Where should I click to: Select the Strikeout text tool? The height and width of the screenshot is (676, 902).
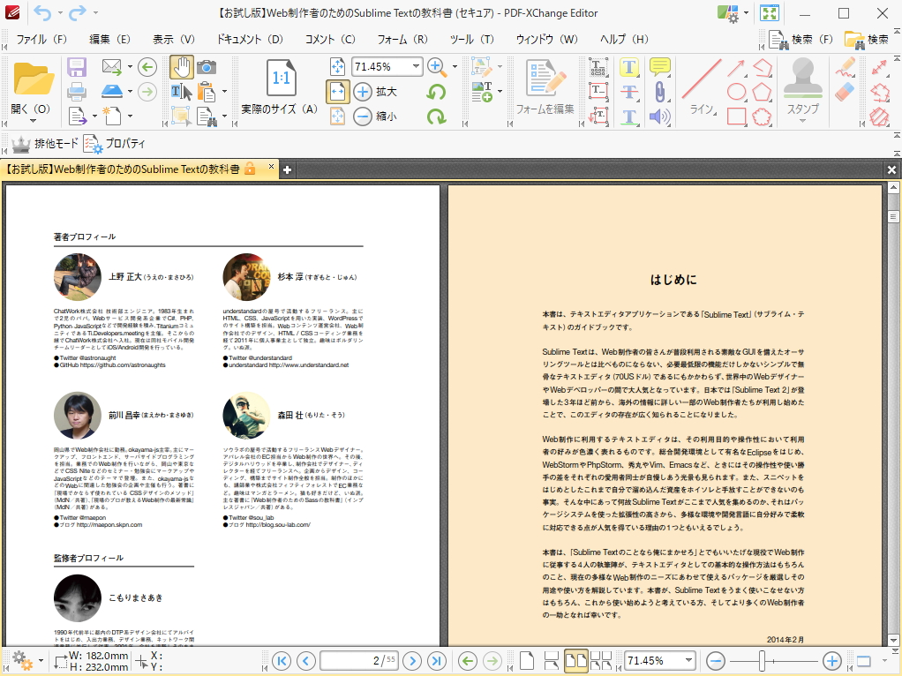coord(629,92)
